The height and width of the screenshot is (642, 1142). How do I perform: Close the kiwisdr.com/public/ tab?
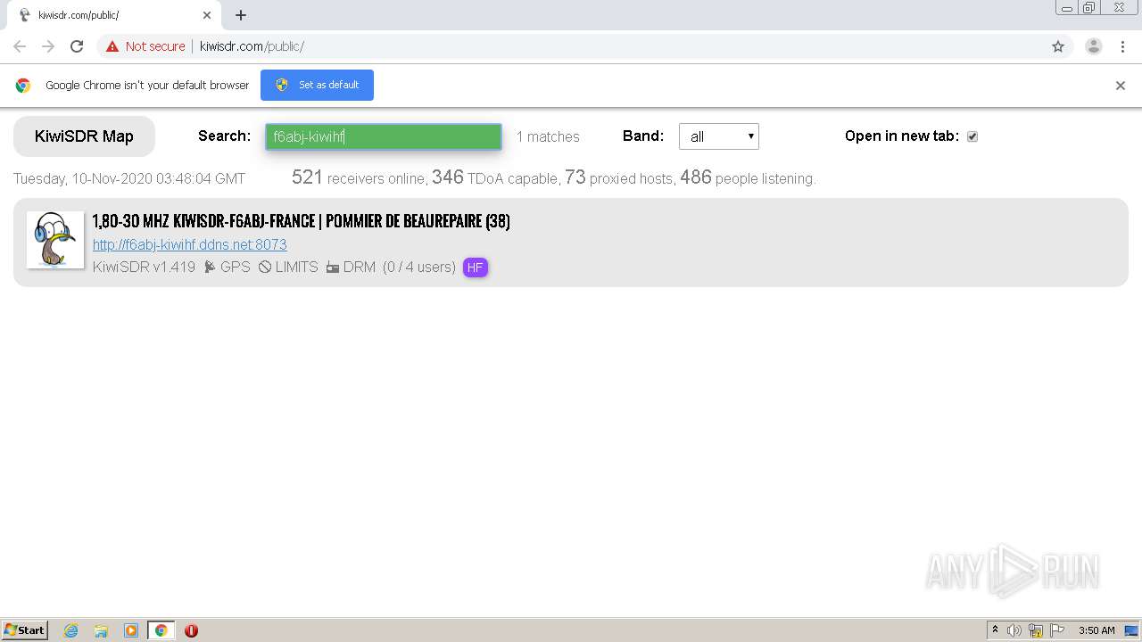[207, 15]
